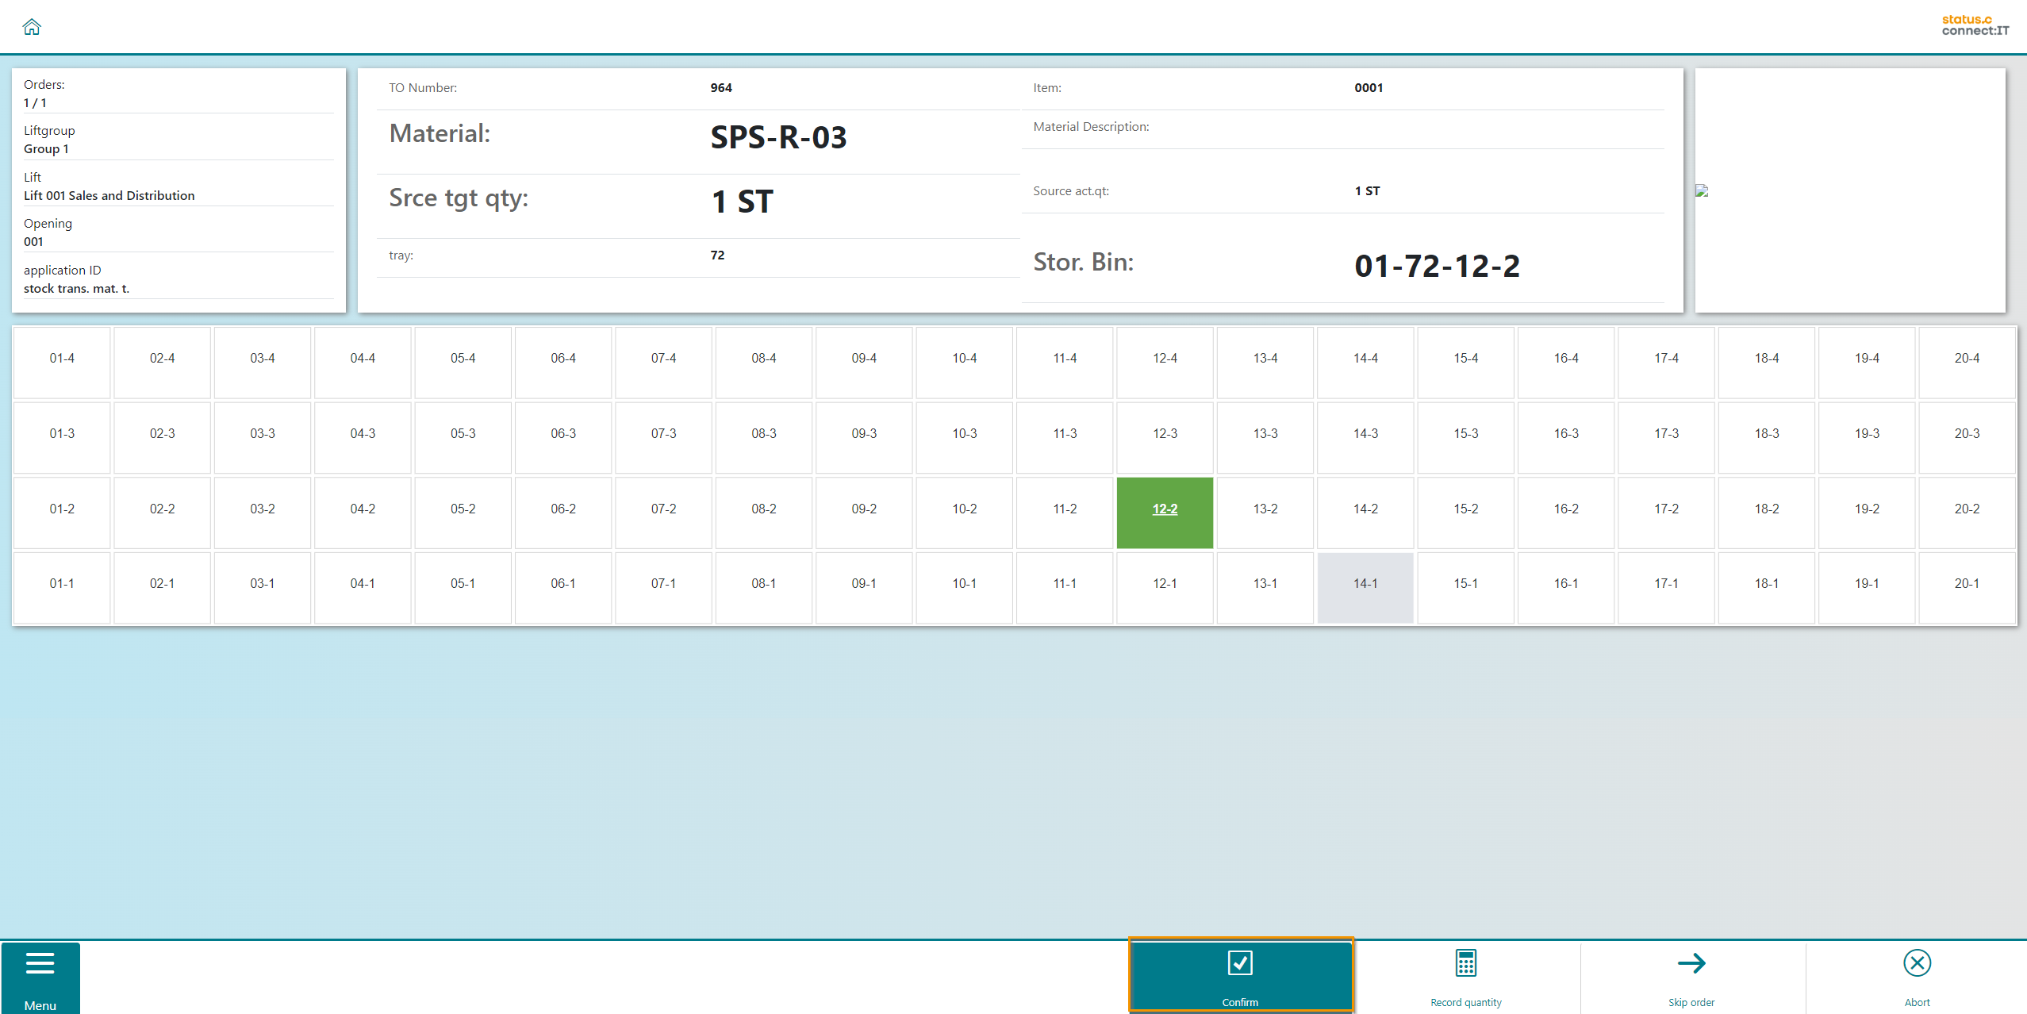Image resolution: width=2027 pixels, height=1014 pixels.
Task: Select the gray bin cell 14-1
Action: pos(1365,584)
